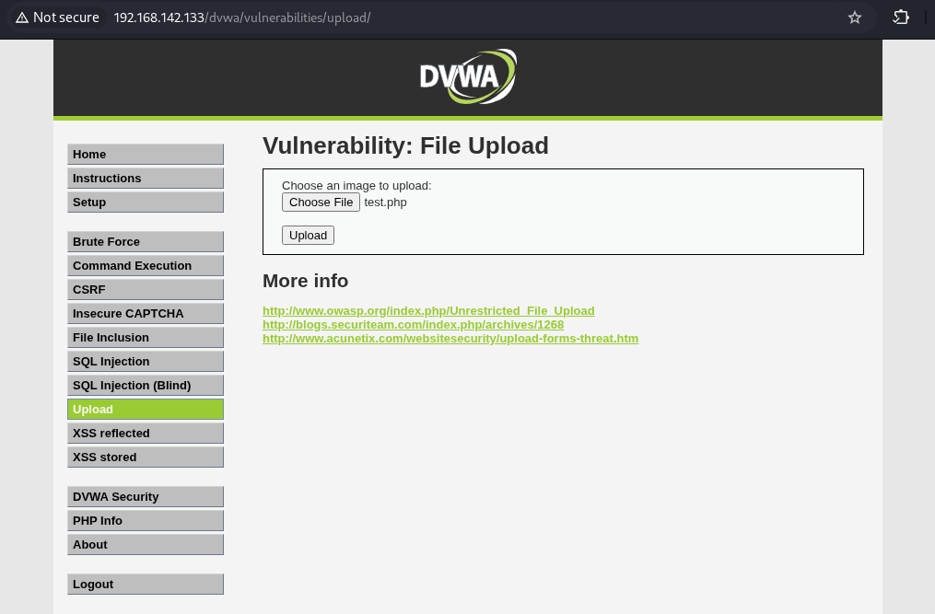Click the Logout menu item
Viewport: 935px width, 614px height.
pyautogui.click(x=146, y=585)
